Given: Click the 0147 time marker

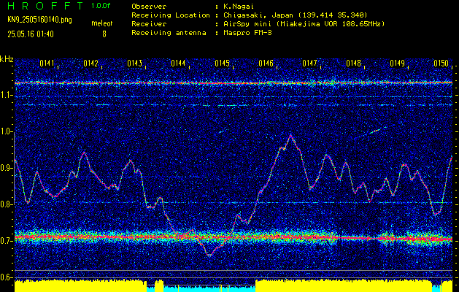Looking at the screenshot, I should click(309, 63).
